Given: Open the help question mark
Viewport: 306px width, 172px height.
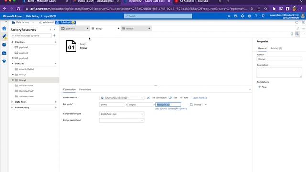Looking at the screenshot, I should (256, 16).
